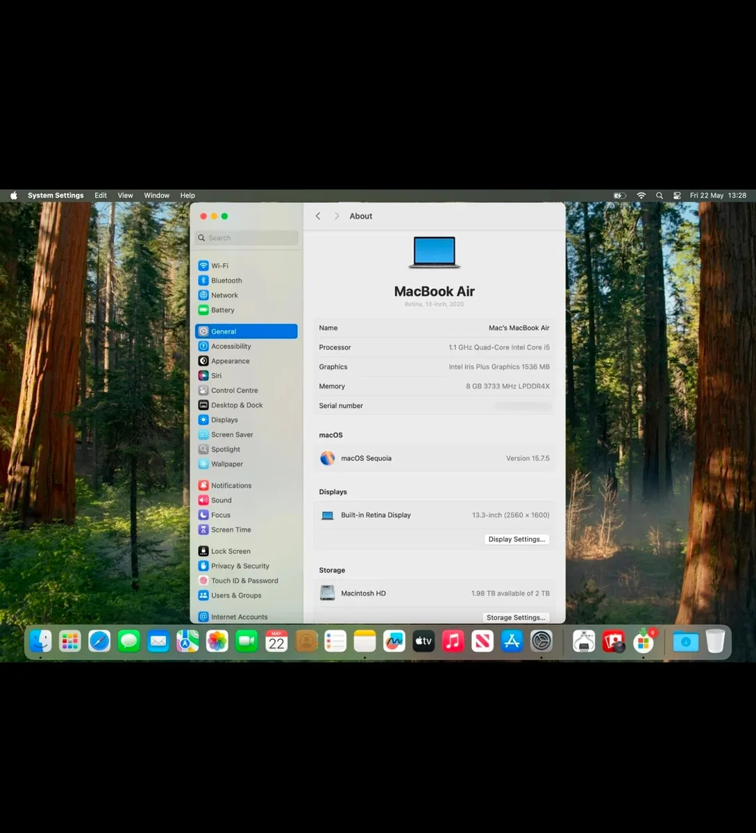Launch Maps from the Dock
The height and width of the screenshot is (833, 756).
point(187,641)
